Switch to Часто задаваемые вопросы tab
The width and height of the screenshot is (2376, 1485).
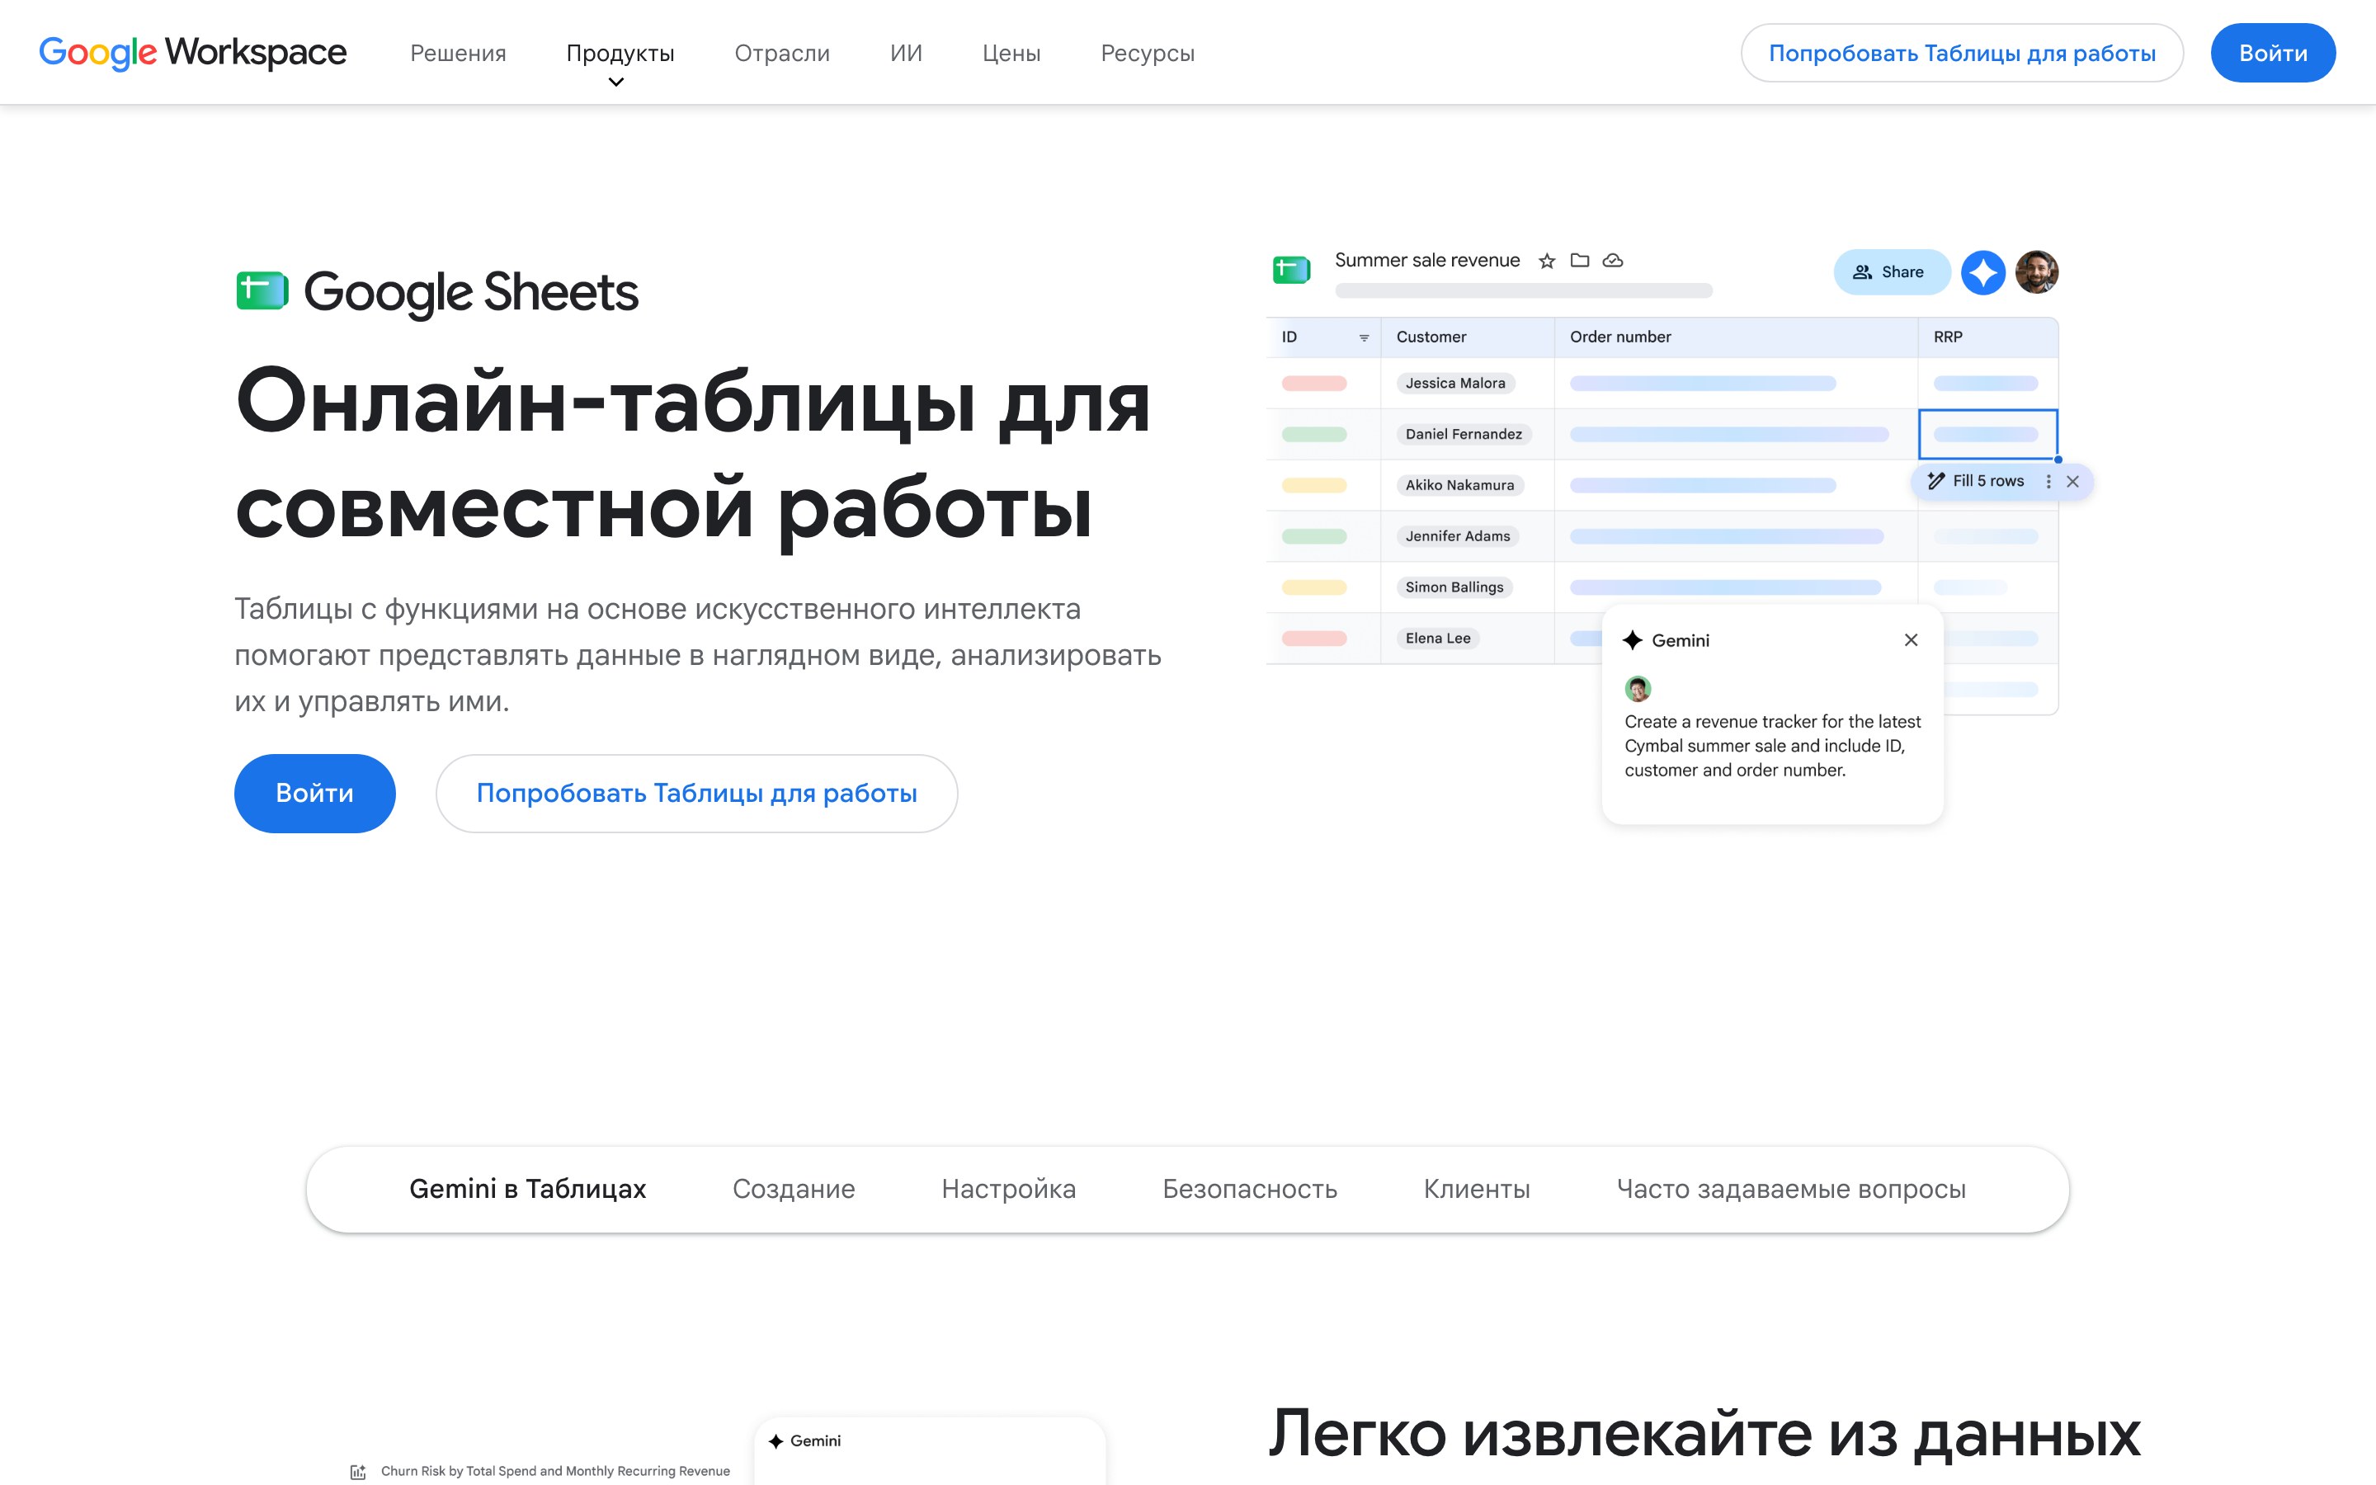(x=1791, y=1188)
